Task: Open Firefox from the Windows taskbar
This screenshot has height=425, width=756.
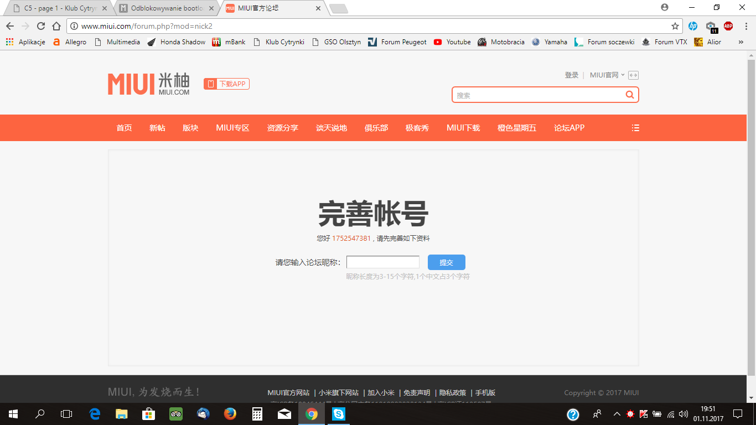Action: pos(230,414)
